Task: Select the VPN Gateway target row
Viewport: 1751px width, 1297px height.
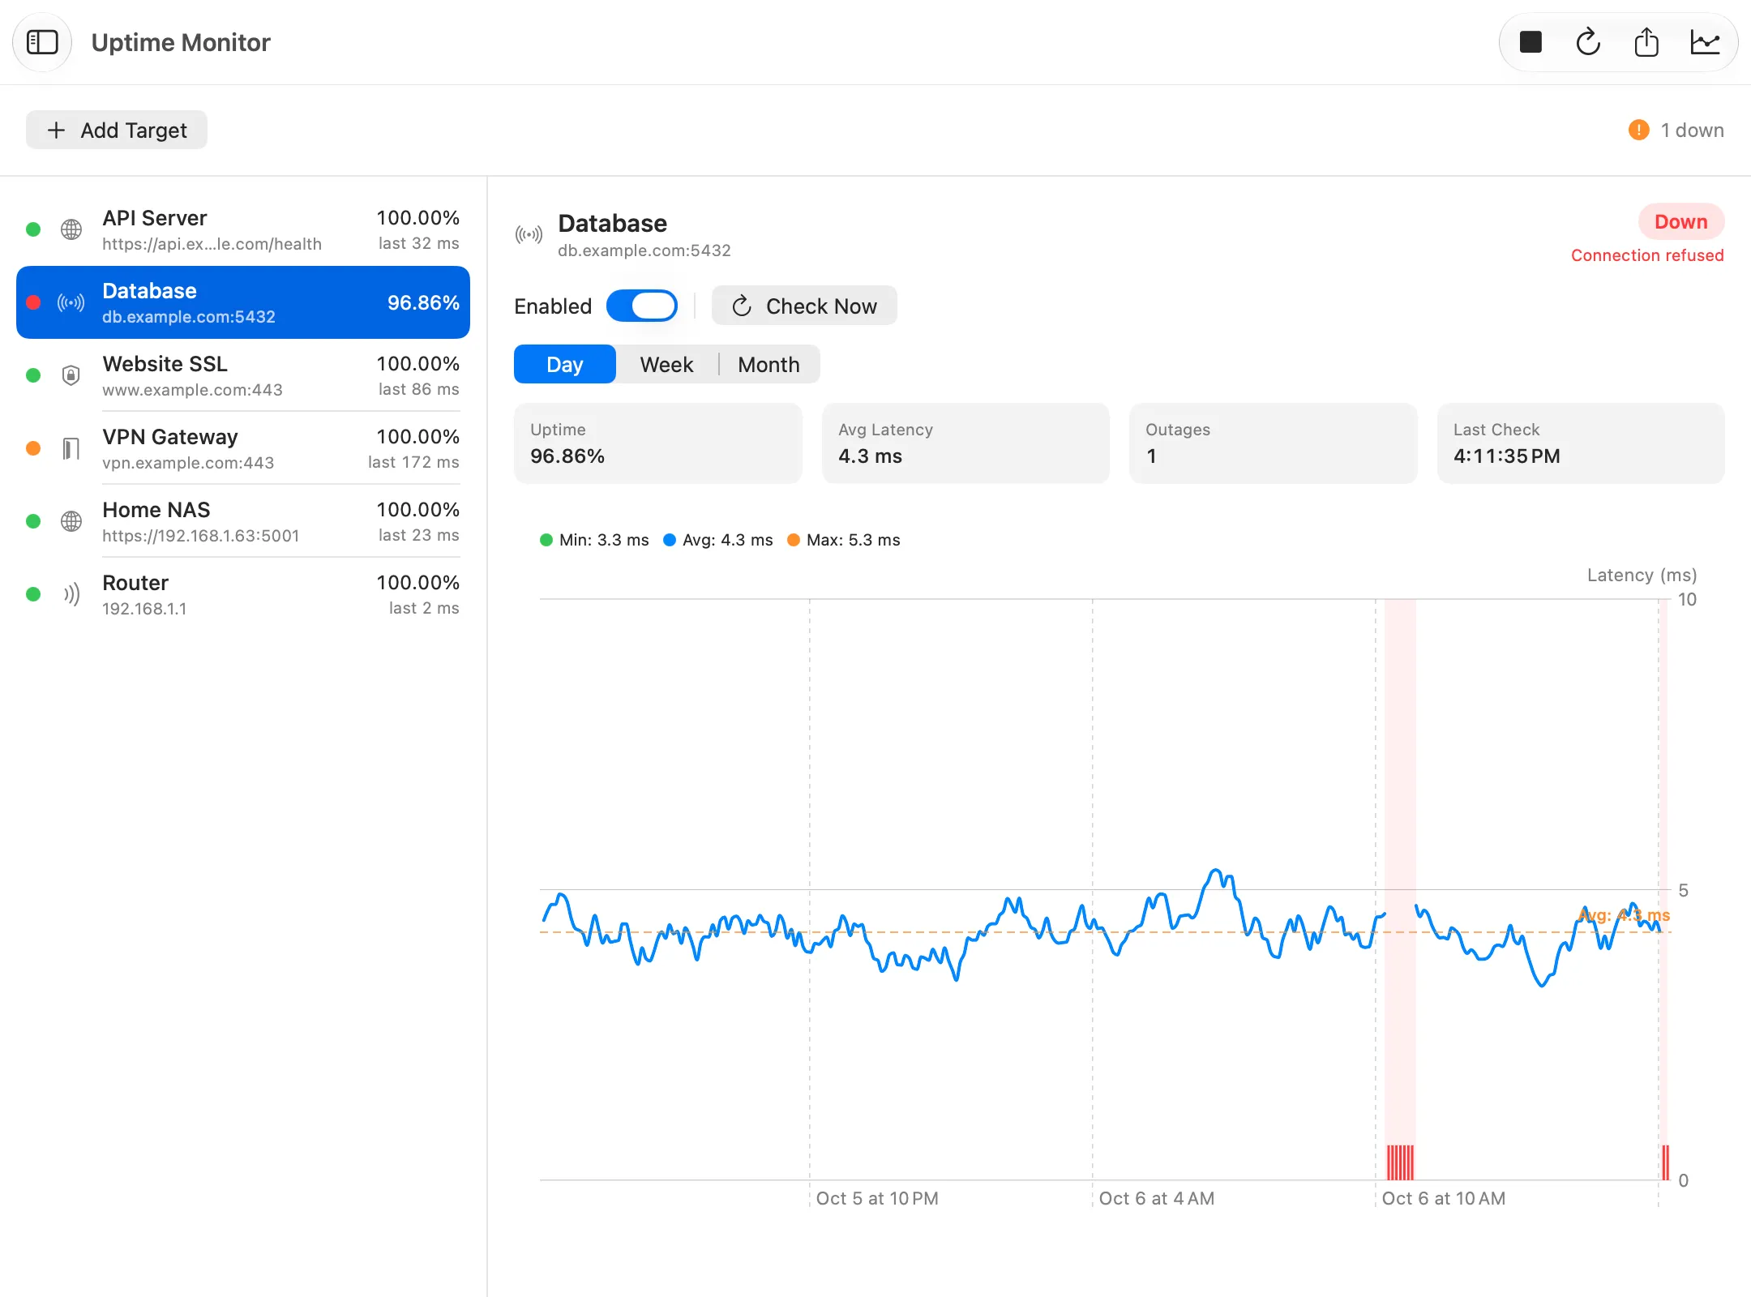Action: [x=243, y=448]
